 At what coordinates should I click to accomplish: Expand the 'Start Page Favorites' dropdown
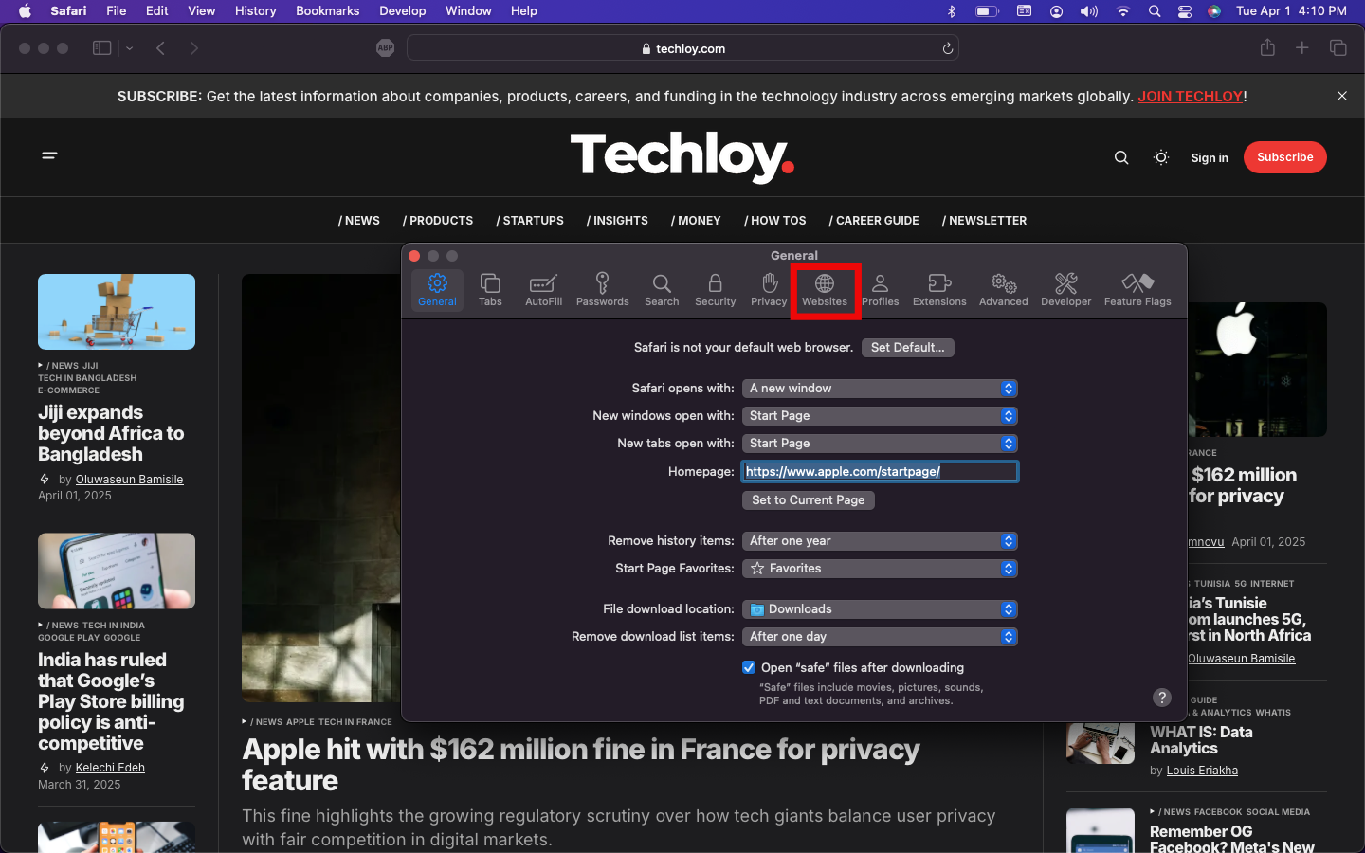(x=880, y=569)
